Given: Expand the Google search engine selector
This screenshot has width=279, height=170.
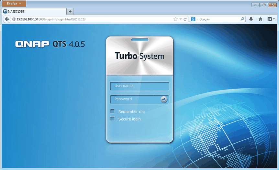Looking at the screenshot, I should point(195,19).
